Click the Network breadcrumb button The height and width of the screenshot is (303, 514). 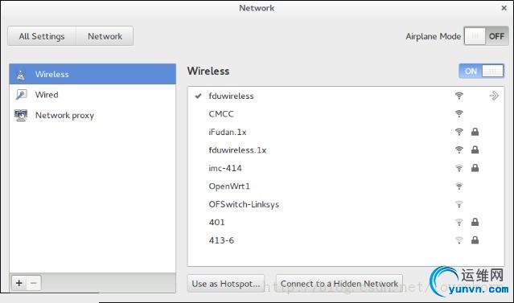click(105, 36)
